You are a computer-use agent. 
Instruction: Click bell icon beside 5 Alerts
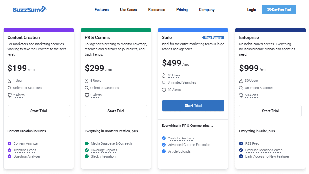(x=87, y=95)
